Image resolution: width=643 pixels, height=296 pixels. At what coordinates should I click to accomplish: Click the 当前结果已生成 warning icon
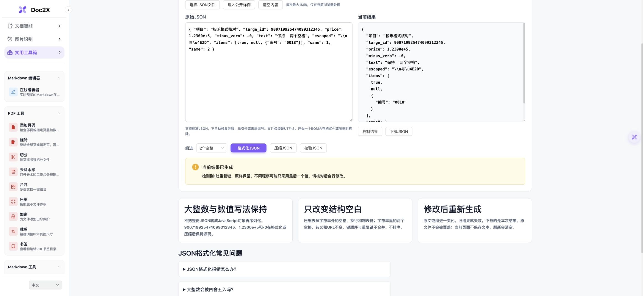tap(195, 167)
